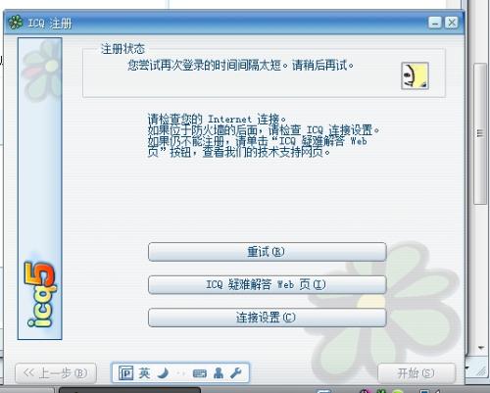This screenshot has height=393, width=490.
Task: Toggle the half-moon width icon on IME bar
Action: pos(163,372)
